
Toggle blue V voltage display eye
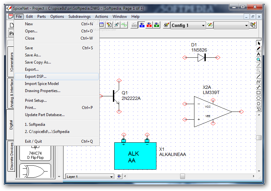[142, 25]
